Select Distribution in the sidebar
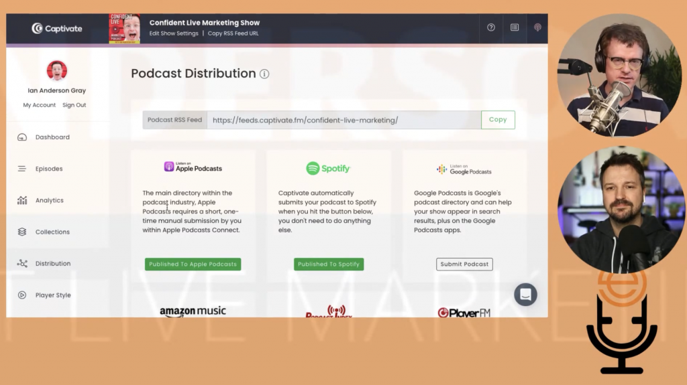687x385 pixels. coord(53,263)
